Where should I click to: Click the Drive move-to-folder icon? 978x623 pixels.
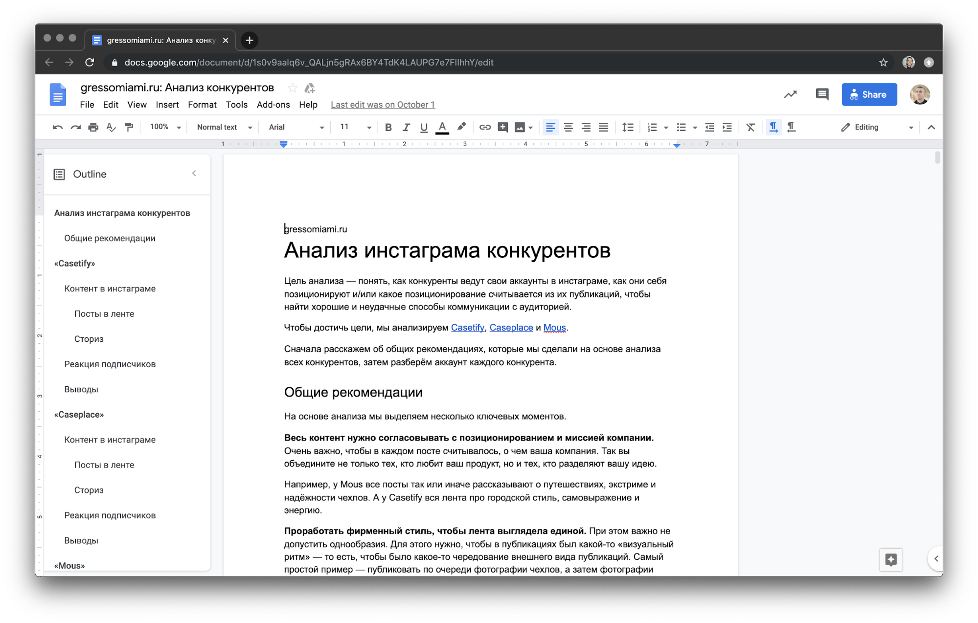[310, 88]
